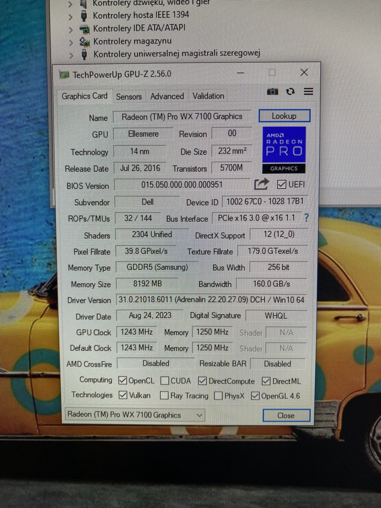
Task: Click the Release Date Jul 26, 2016 value
Action: (140, 168)
